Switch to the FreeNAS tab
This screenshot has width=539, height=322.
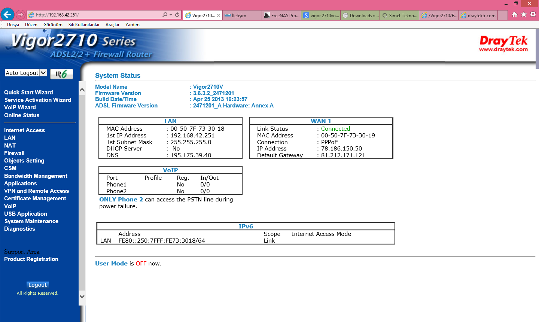282,15
